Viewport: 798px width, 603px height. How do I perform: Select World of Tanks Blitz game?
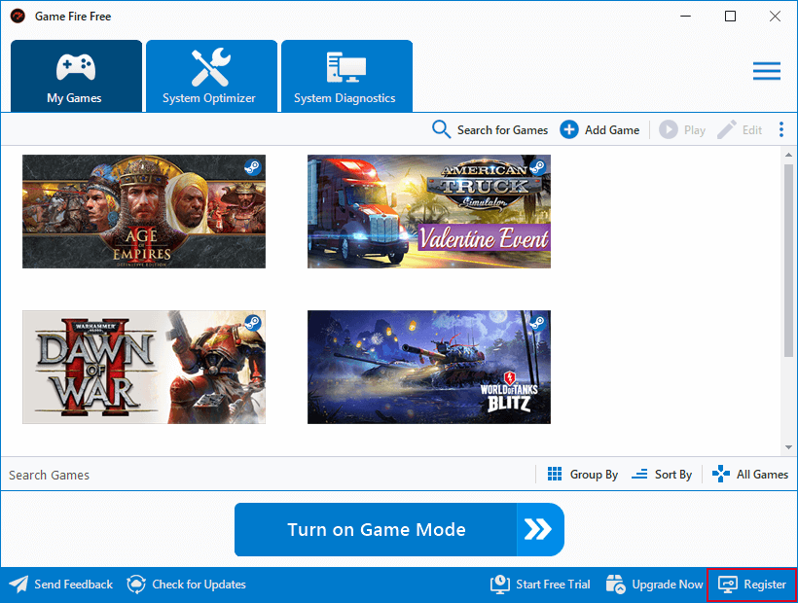[x=429, y=367]
